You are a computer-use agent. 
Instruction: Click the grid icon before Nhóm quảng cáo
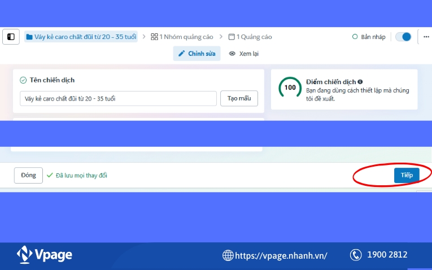pyautogui.click(x=154, y=37)
